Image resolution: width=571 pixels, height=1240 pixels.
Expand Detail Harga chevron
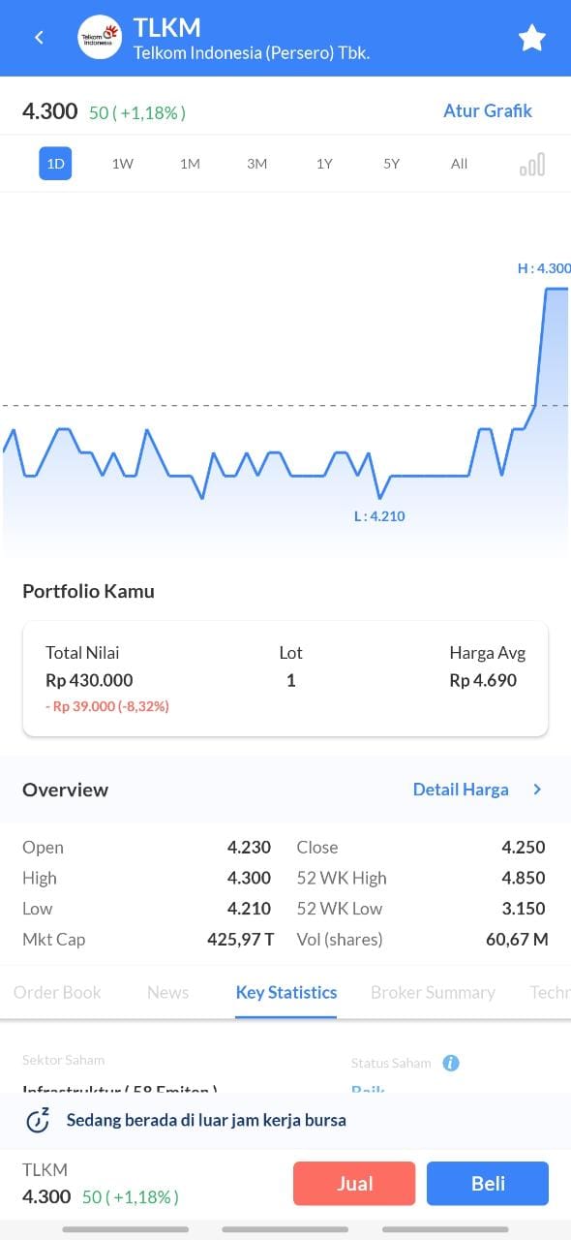[x=538, y=790]
